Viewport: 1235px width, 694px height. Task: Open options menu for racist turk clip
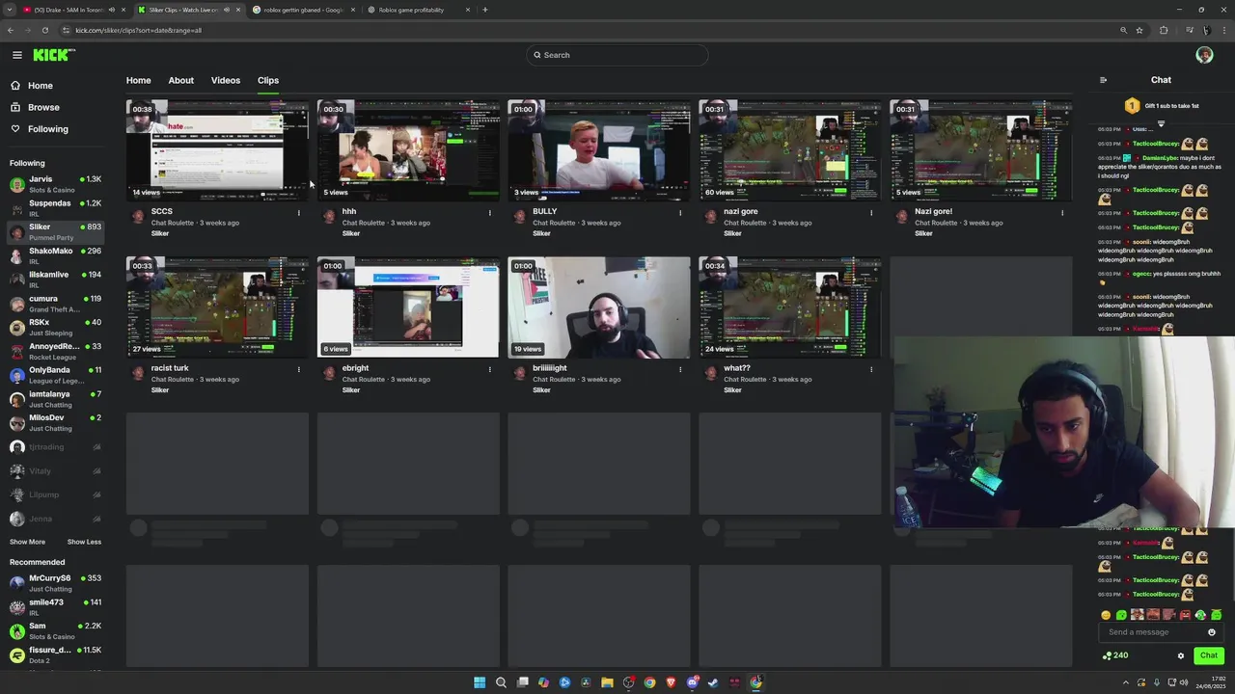click(x=298, y=369)
